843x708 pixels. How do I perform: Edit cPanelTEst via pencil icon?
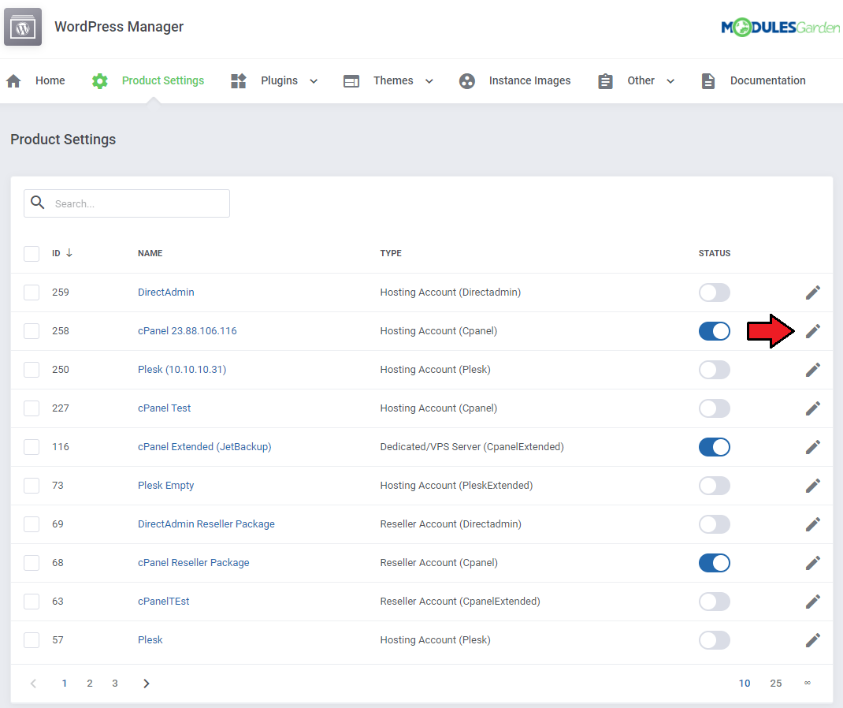tap(813, 602)
